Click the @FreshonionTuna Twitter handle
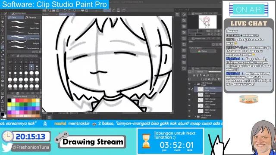 coord(31,147)
